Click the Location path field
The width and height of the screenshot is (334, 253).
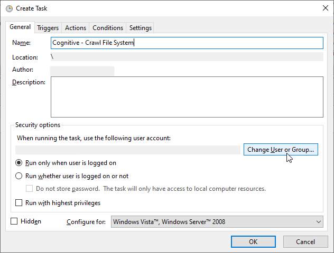click(x=187, y=57)
